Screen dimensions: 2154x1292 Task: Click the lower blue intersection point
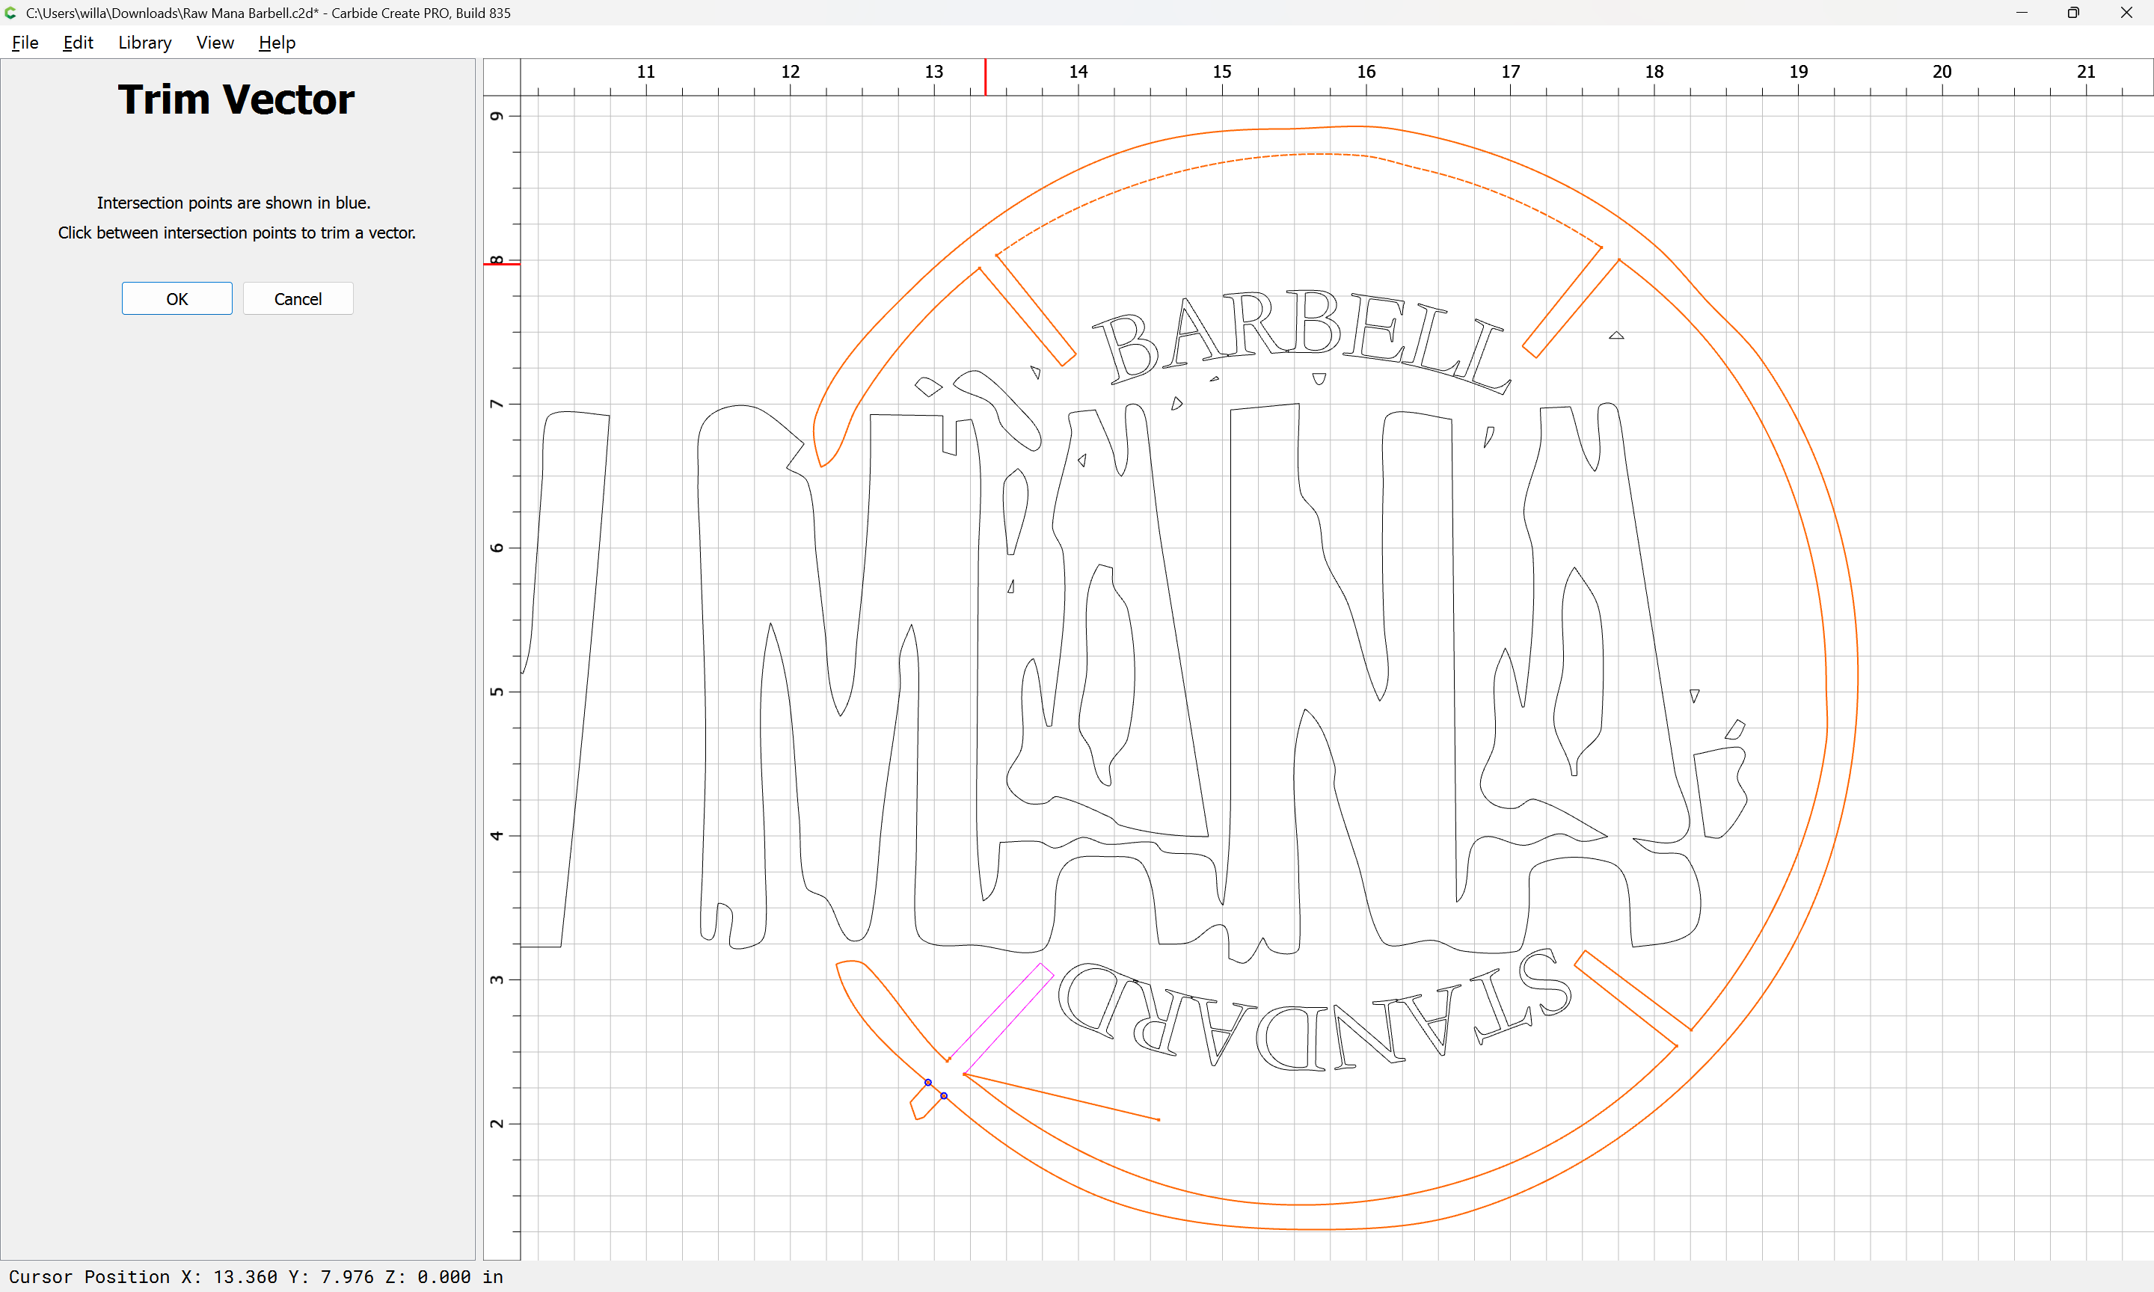point(944,1096)
